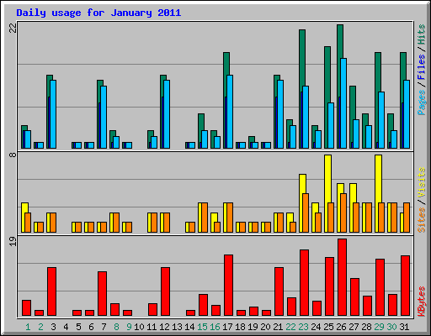The height and width of the screenshot is (336, 431).
Task: Click the y-axis value 22
Action: point(13,28)
